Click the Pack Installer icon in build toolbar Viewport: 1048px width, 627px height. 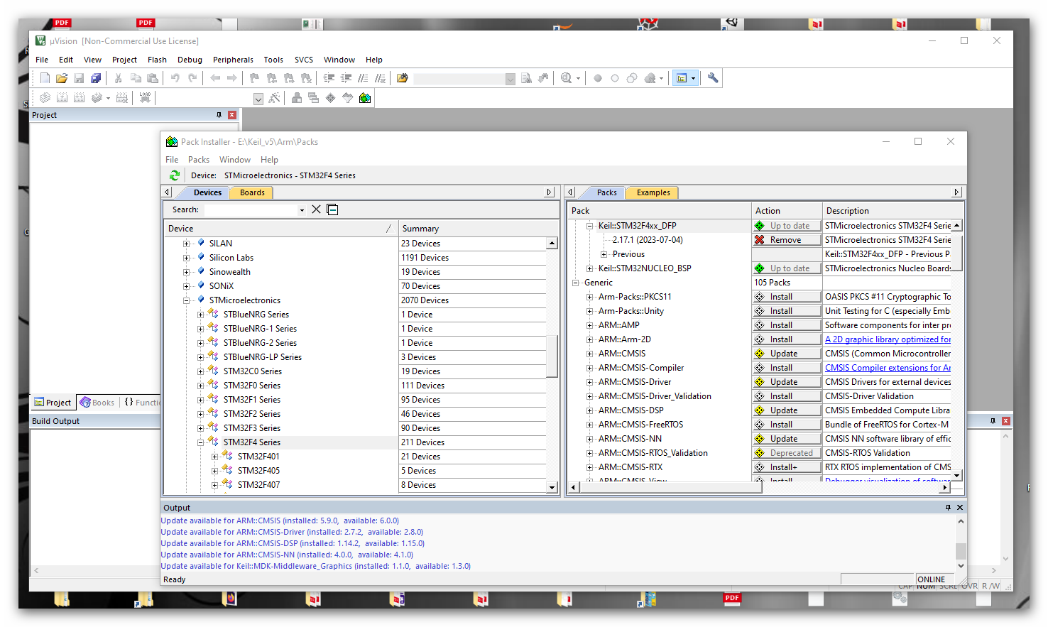[x=365, y=98]
